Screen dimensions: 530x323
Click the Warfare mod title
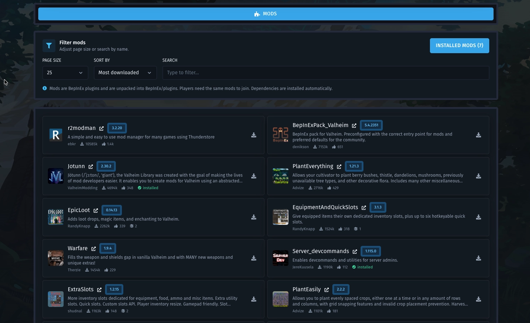78,248
